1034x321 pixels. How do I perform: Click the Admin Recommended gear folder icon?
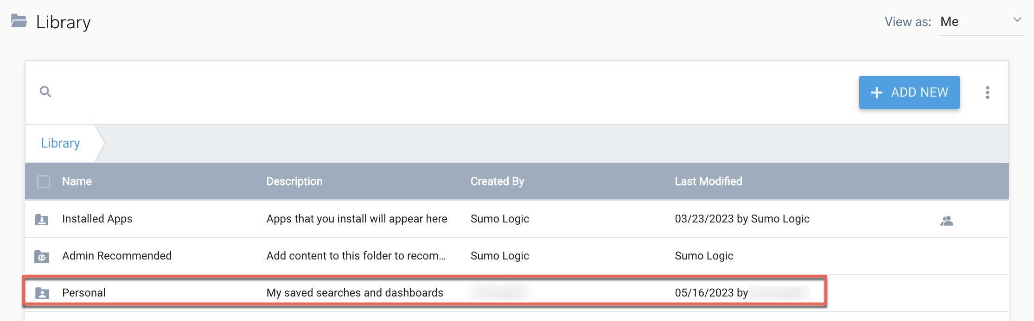pos(43,256)
